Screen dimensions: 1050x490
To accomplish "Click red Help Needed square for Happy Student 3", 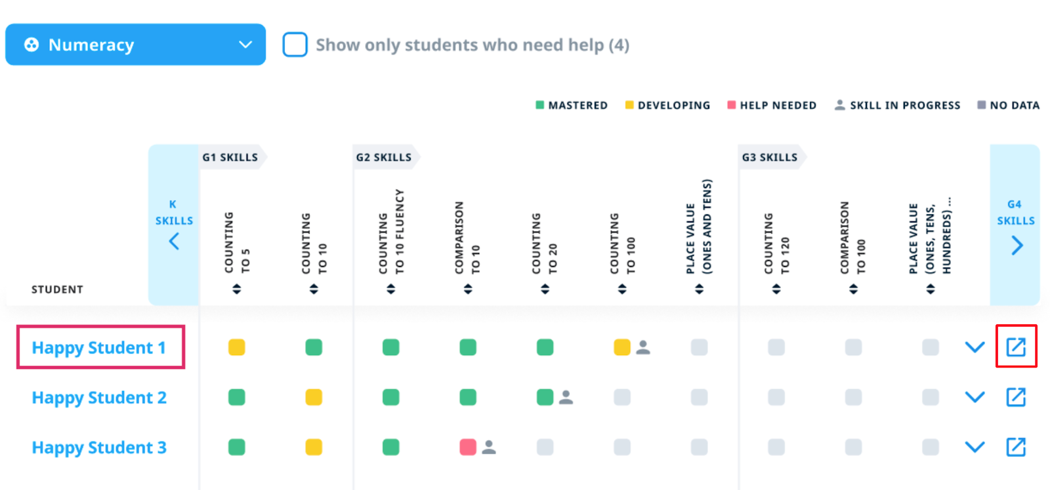I will 468,447.
